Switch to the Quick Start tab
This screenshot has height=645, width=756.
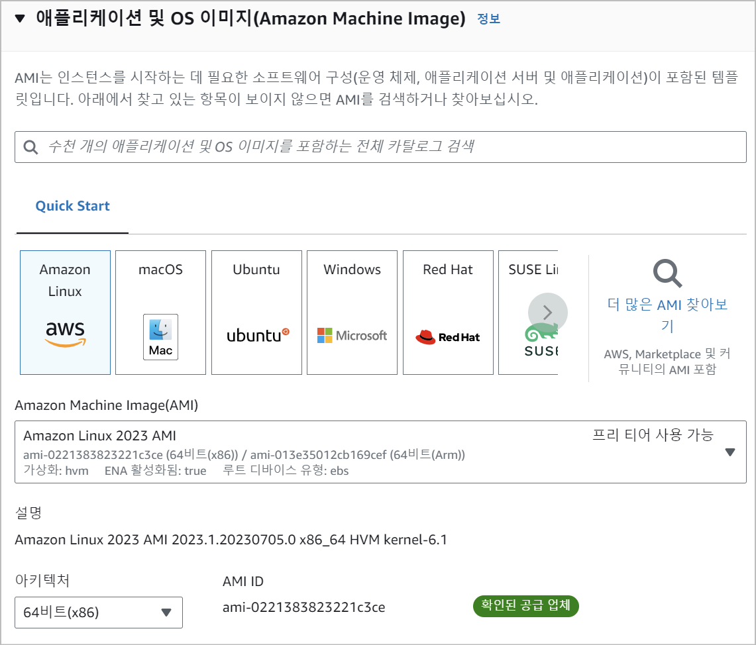click(x=72, y=206)
